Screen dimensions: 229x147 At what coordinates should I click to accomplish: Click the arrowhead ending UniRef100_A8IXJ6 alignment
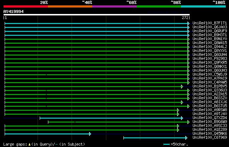pyautogui.click(x=182, y=103)
